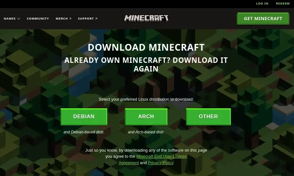The height and width of the screenshot is (176, 294).
Task: Click 'Already own Minecraft?' subheading
Action: pos(146,64)
